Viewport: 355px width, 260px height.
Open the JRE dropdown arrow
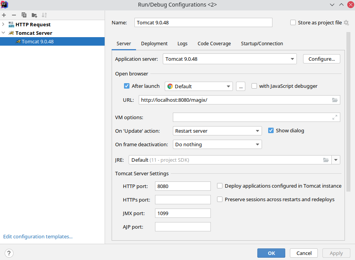tap(336, 160)
